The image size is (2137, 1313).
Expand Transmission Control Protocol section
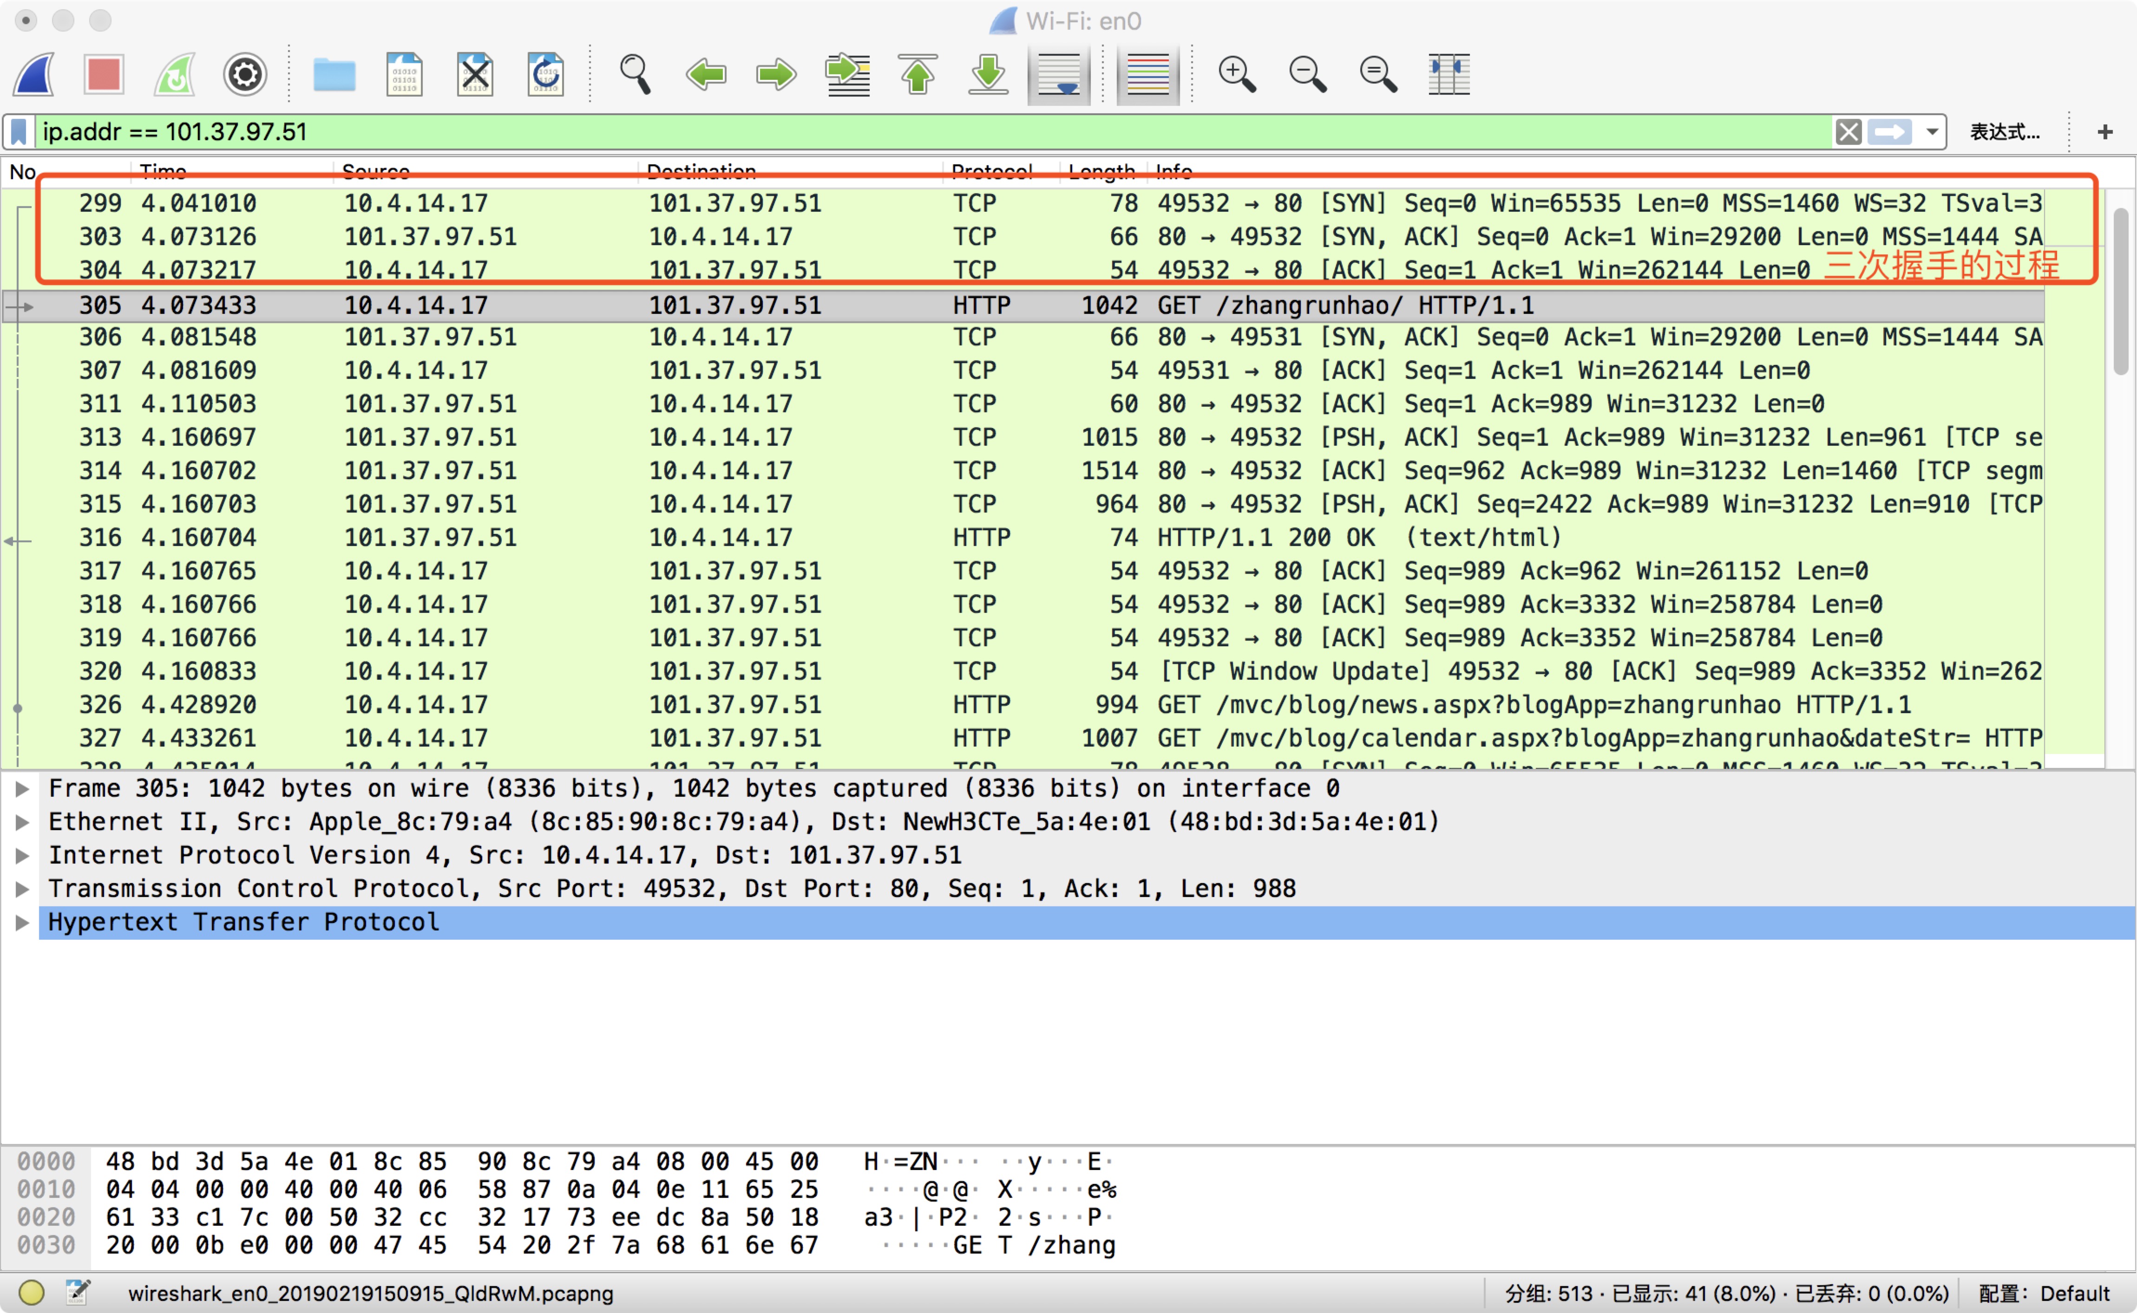click(x=23, y=888)
